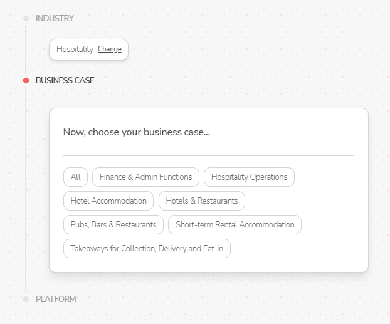Open the Industry step label
Viewport: 390px width, 324px height.
pyautogui.click(x=55, y=18)
